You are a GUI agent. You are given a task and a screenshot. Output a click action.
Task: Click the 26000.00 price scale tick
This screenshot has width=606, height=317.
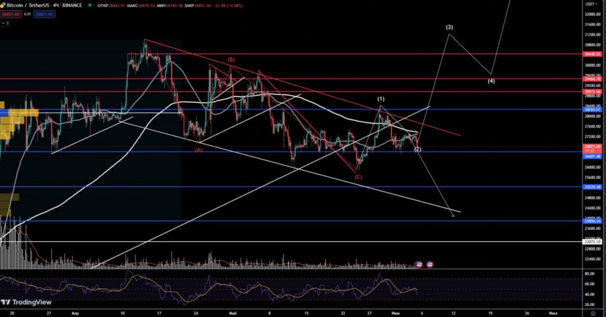(x=592, y=167)
